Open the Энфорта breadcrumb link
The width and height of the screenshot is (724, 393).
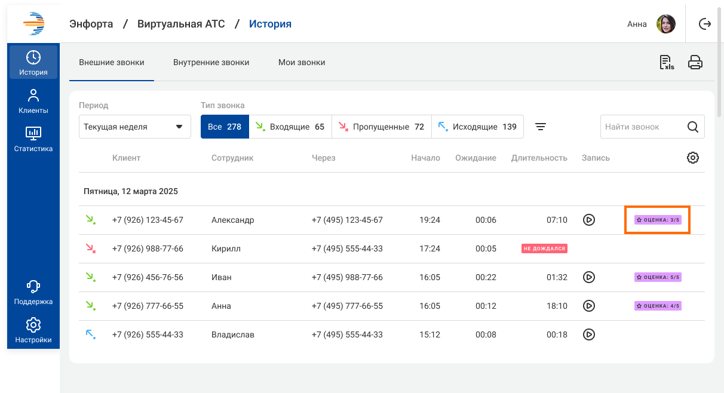point(91,24)
